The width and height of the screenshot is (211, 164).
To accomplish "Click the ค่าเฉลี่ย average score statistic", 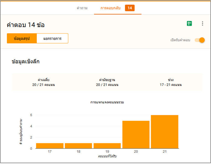I will (x=43, y=82).
